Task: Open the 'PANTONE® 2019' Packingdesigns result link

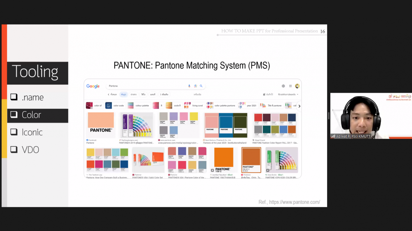Action: click(137, 143)
